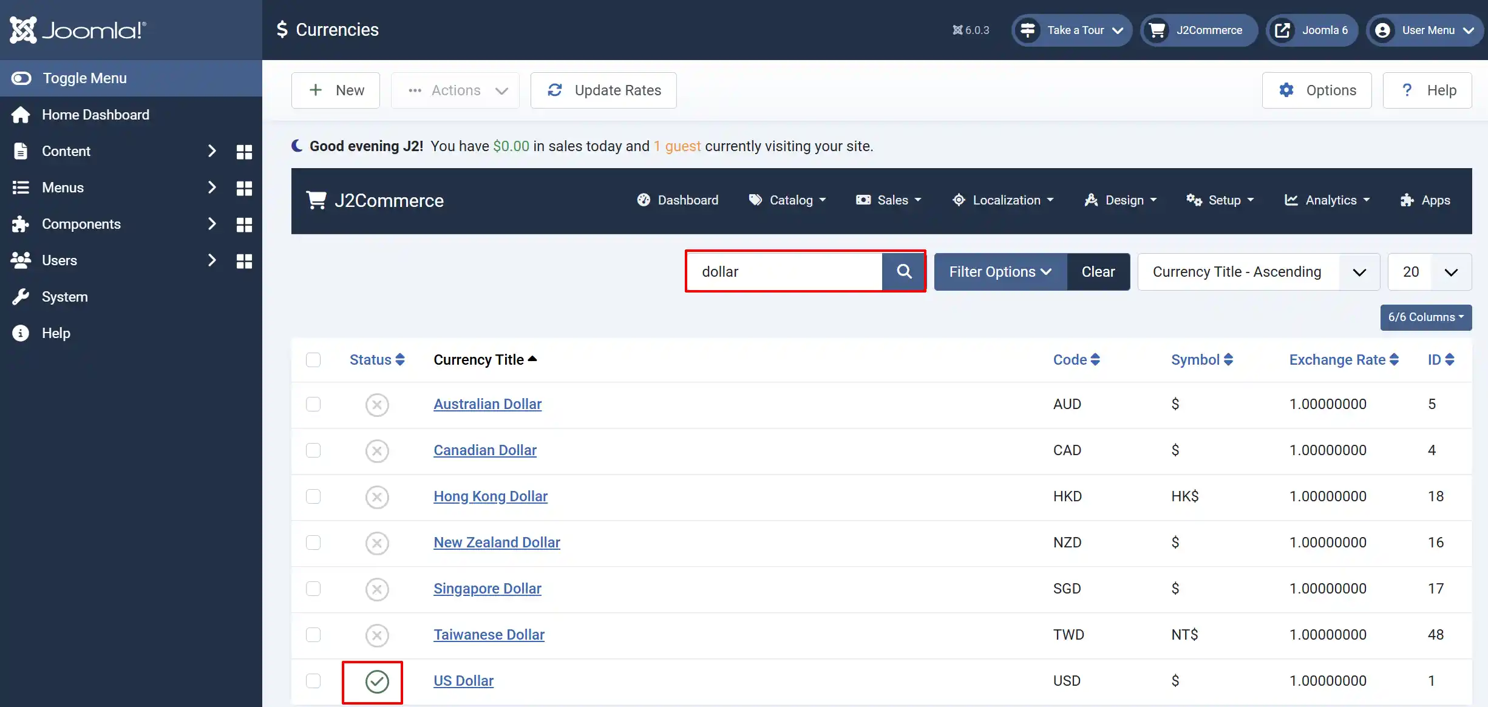Toggle Hong Kong Dollar status icon
Screen dimensions: 1488x707
coord(377,497)
